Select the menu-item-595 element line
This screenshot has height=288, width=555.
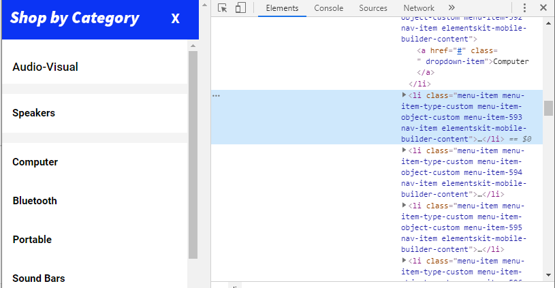point(377,227)
